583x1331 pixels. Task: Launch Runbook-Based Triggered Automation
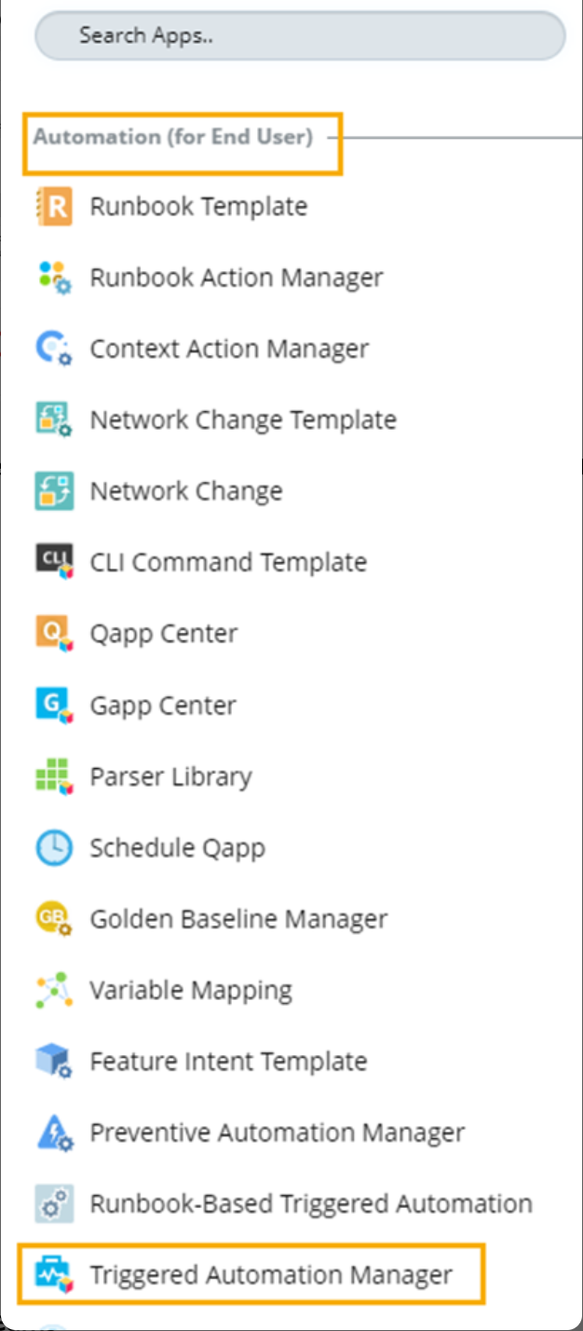310,1203
